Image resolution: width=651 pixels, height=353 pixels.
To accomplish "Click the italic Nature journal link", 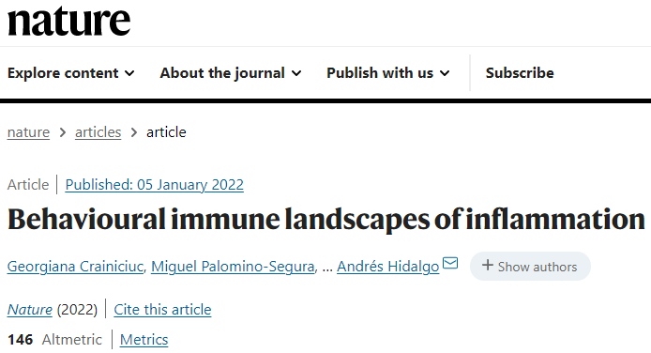I will click(30, 310).
